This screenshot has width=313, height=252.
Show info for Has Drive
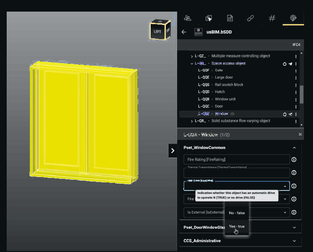[x=294, y=186]
